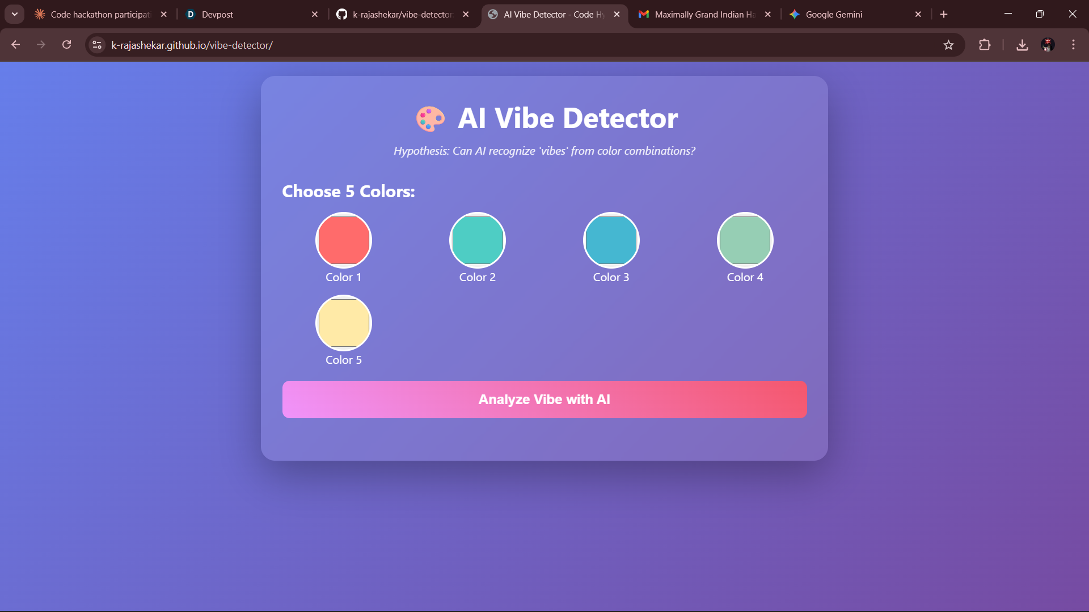Viewport: 1089px width, 612px height.
Task: Go back to previous page
Action: (16, 45)
